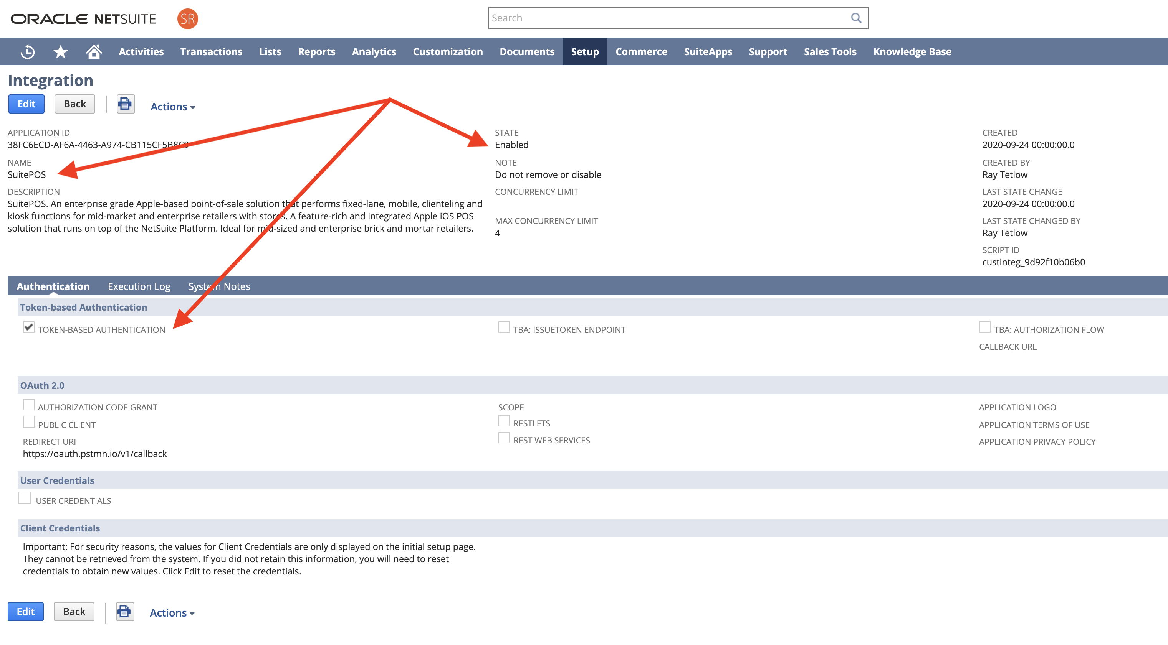1168x645 pixels.
Task: Go to the Home house icon
Action: tap(94, 52)
